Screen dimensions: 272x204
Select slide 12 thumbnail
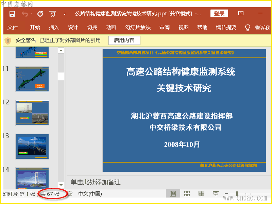tap(32, 113)
